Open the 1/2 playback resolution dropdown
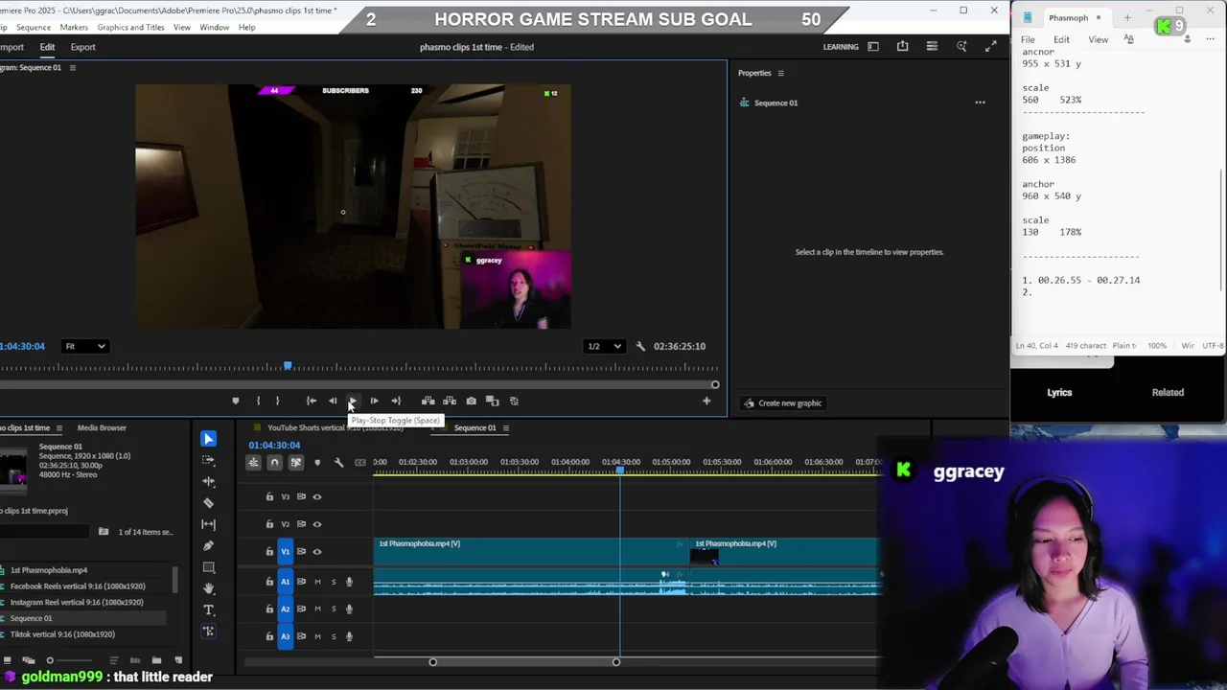This screenshot has height=690, width=1227. [x=604, y=346]
